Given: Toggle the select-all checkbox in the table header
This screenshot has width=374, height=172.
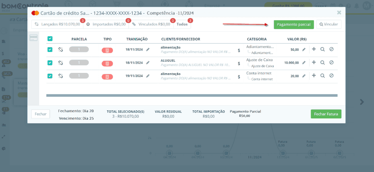Looking at the screenshot, I should point(50,39).
